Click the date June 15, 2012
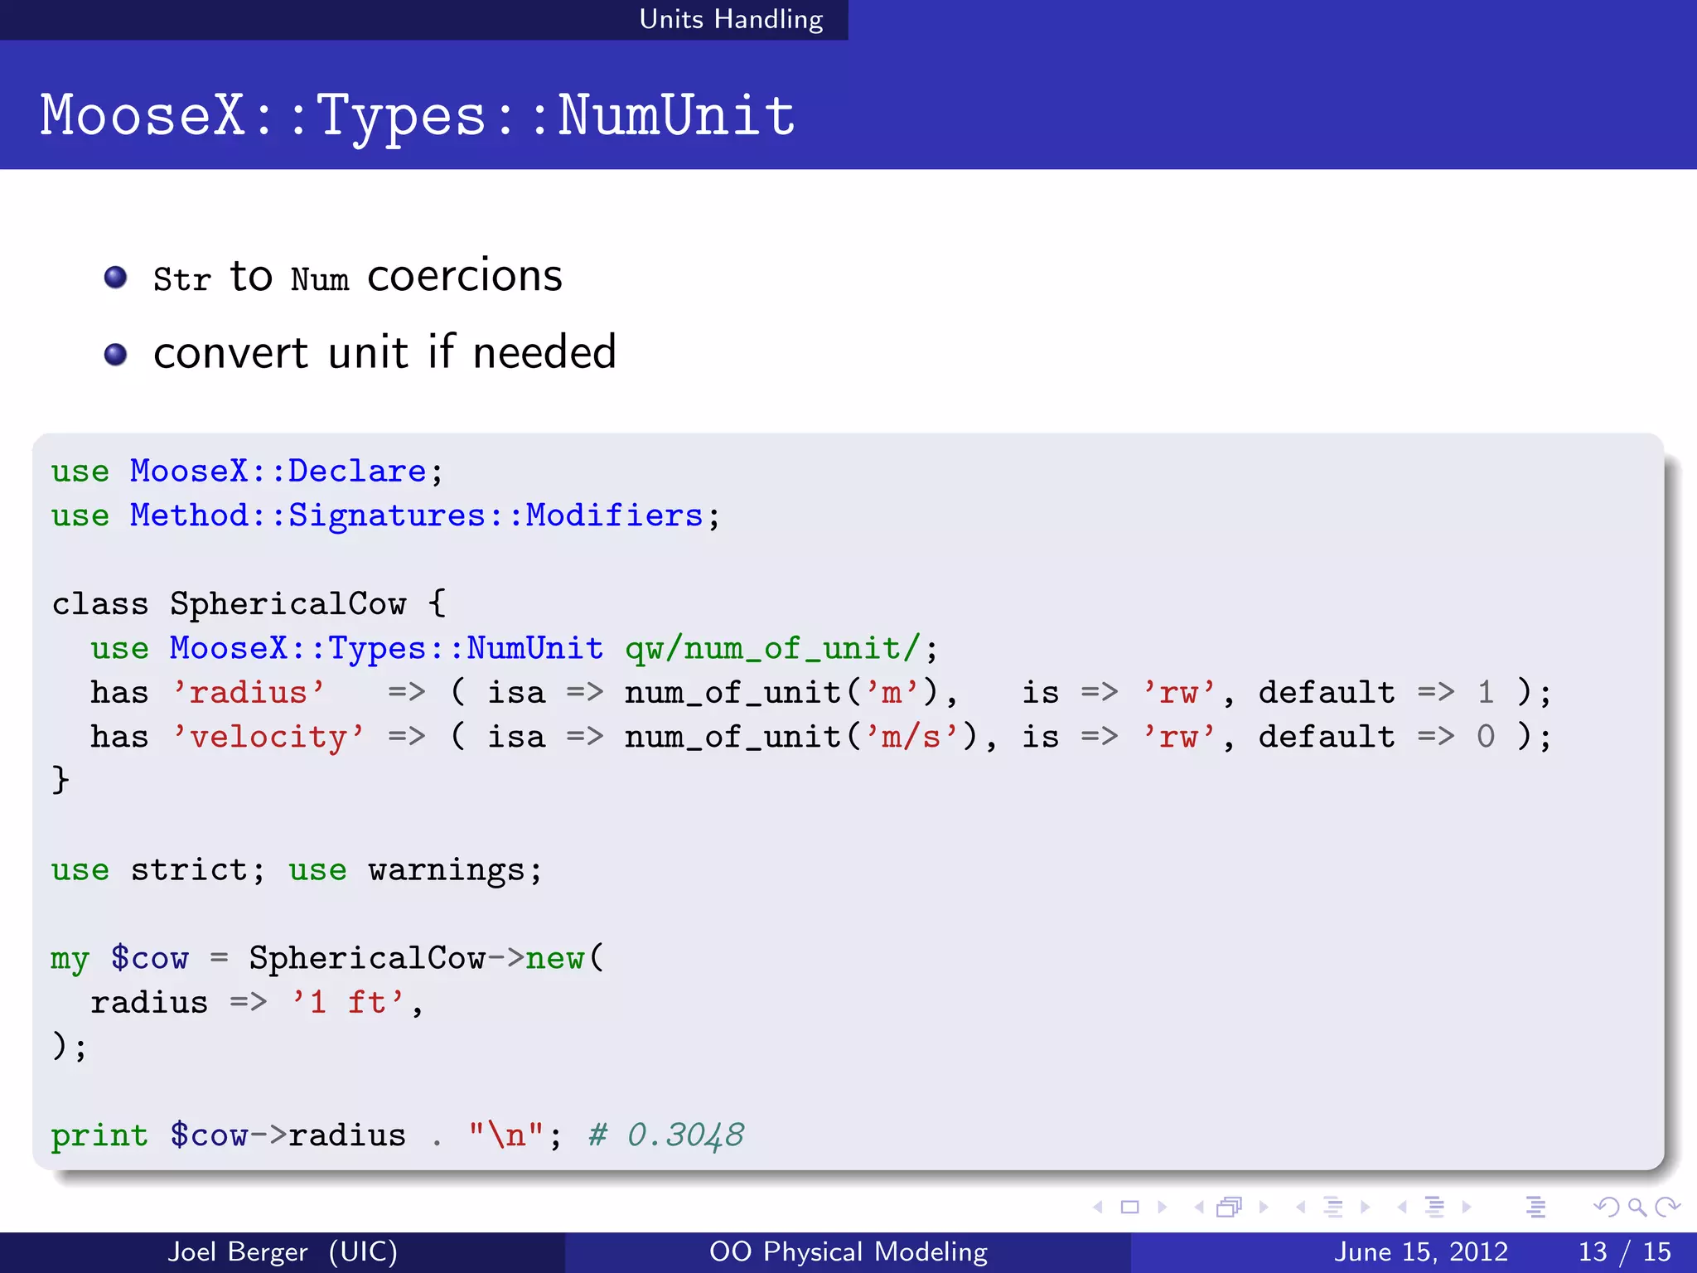This screenshot has width=1697, height=1273. click(1420, 1251)
